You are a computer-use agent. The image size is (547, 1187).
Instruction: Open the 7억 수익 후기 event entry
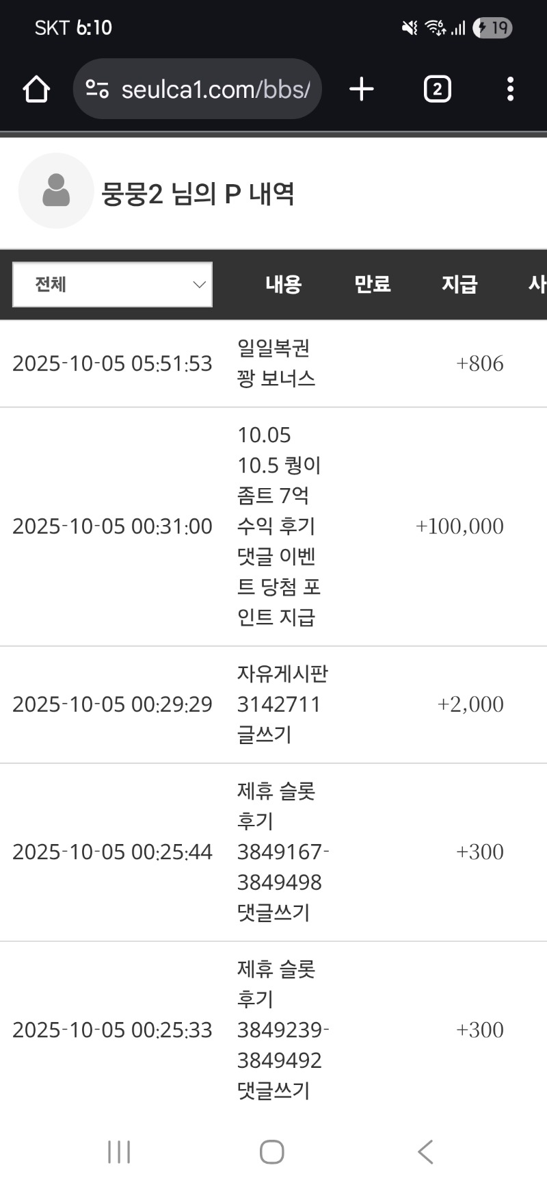coord(279,526)
